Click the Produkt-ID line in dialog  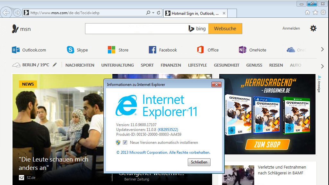click(x=149, y=134)
